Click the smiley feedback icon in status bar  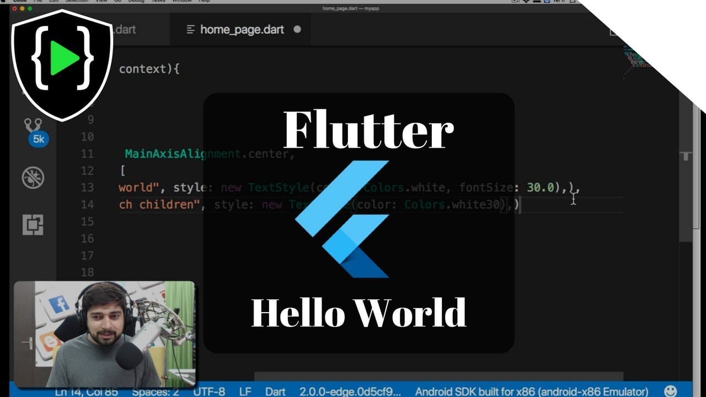click(x=670, y=391)
